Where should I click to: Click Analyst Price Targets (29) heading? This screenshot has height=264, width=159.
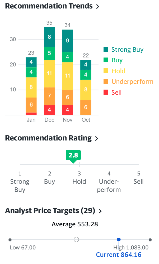click(50, 211)
